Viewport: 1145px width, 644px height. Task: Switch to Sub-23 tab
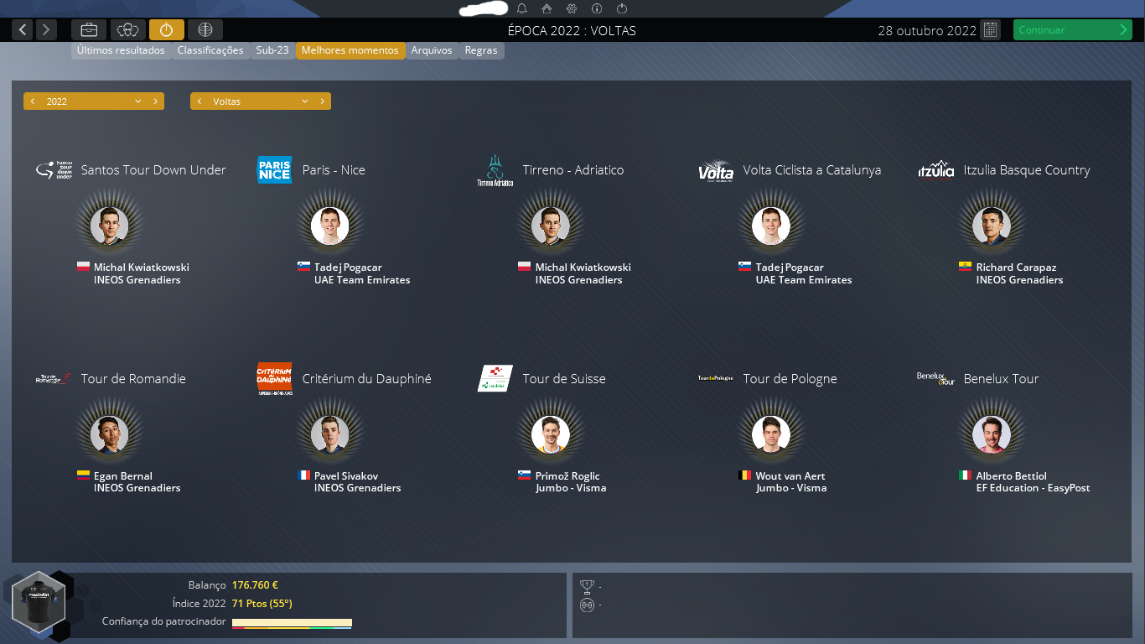pos(272,50)
